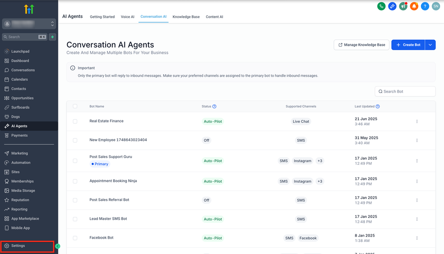Image resolution: width=444 pixels, height=254 pixels.
Task: Collapse the sidebar using green arrow
Action: [x=57, y=246]
